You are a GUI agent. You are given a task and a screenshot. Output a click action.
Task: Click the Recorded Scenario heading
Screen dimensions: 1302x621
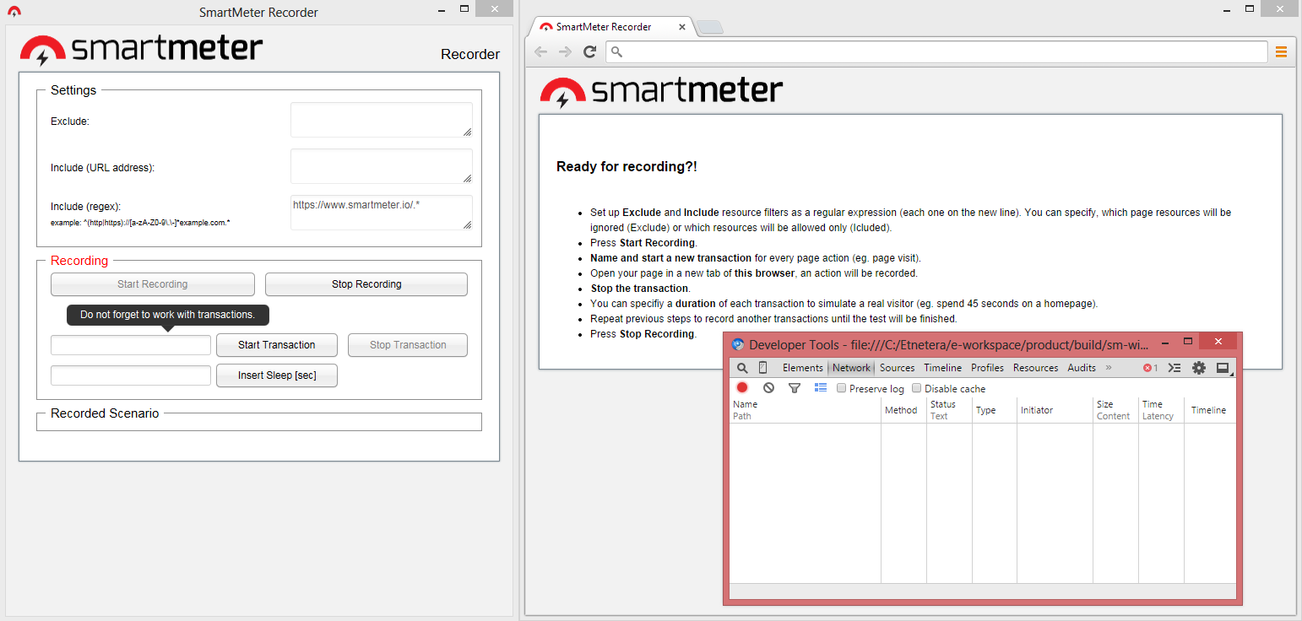(x=105, y=413)
